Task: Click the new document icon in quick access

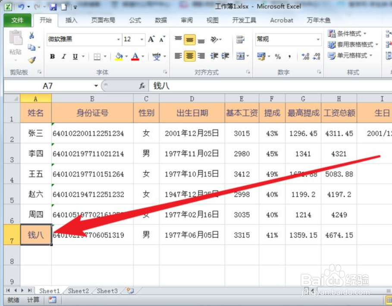Action: coord(64,7)
